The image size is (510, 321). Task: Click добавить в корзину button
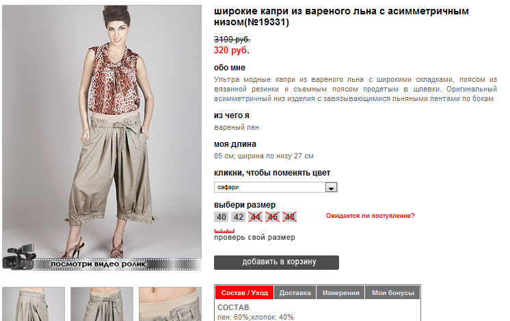click(276, 262)
